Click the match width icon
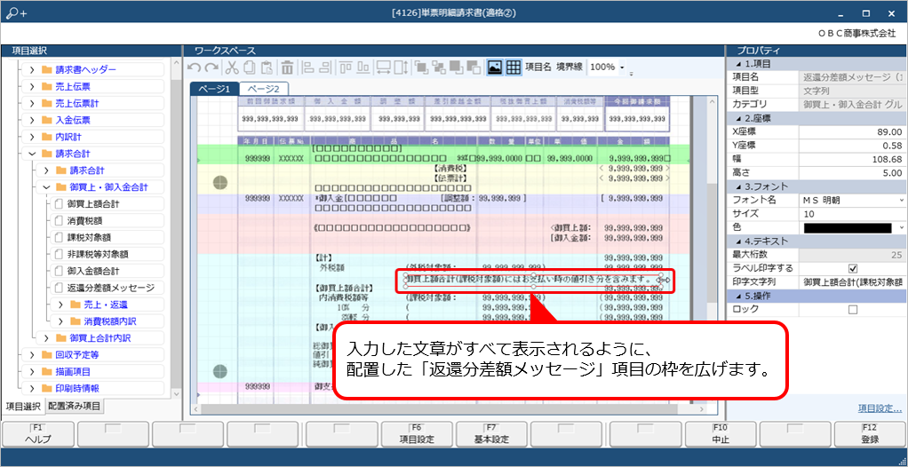The width and height of the screenshot is (908, 467). (x=383, y=67)
